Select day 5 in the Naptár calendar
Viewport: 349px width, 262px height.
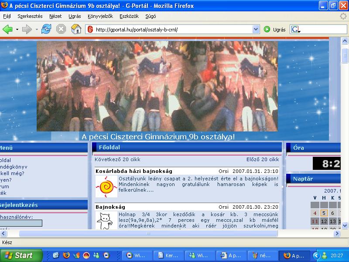tap(324, 213)
